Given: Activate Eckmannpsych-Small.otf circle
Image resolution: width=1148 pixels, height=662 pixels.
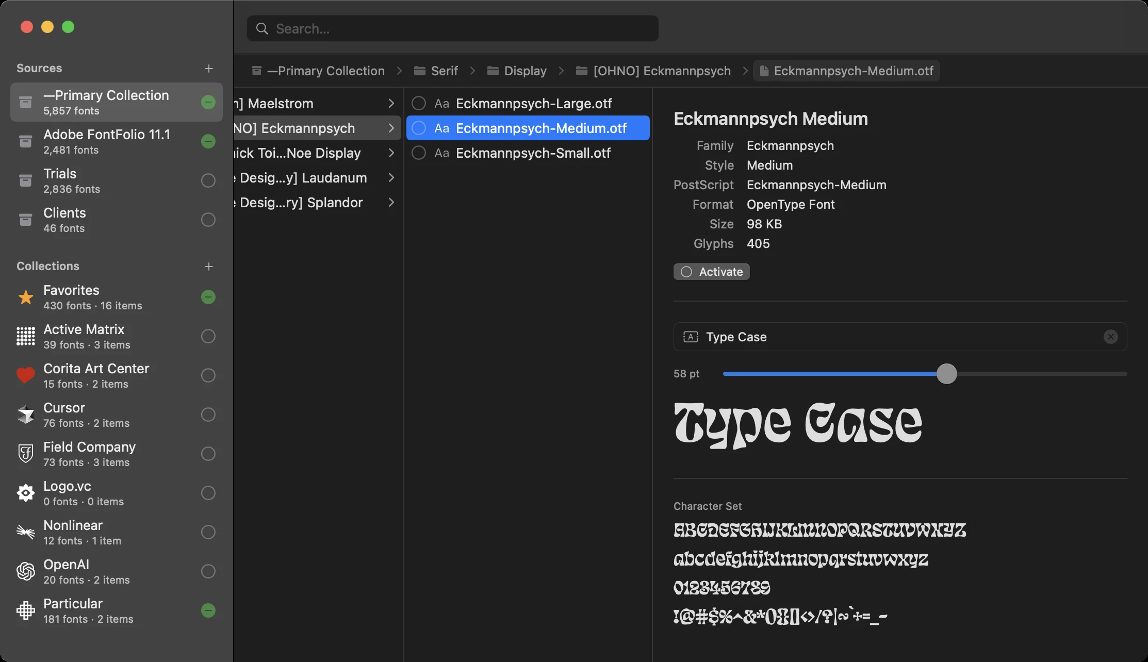Looking at the screenshot, I should tap(419, 153).
